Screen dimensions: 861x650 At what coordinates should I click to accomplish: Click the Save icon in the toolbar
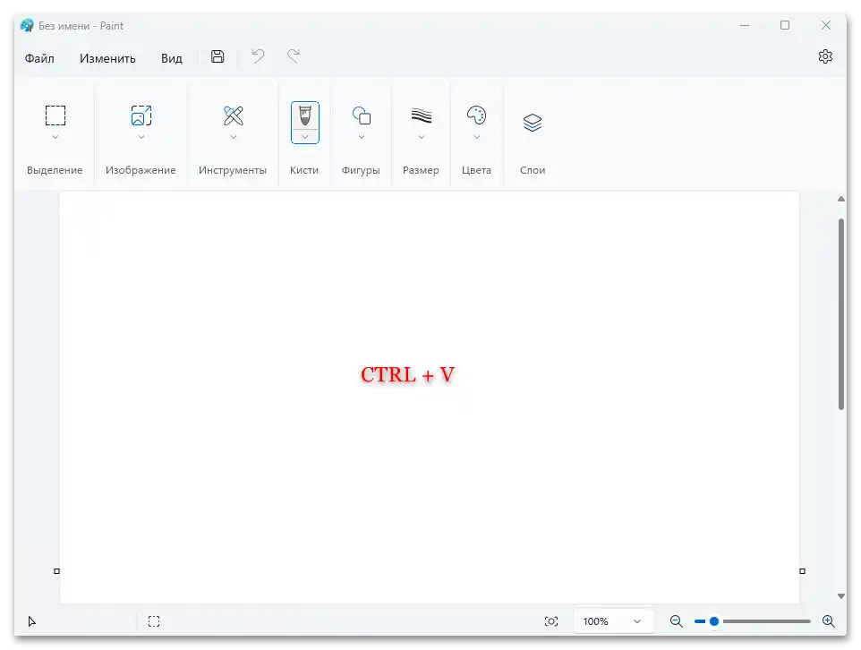tap(217, 56)
